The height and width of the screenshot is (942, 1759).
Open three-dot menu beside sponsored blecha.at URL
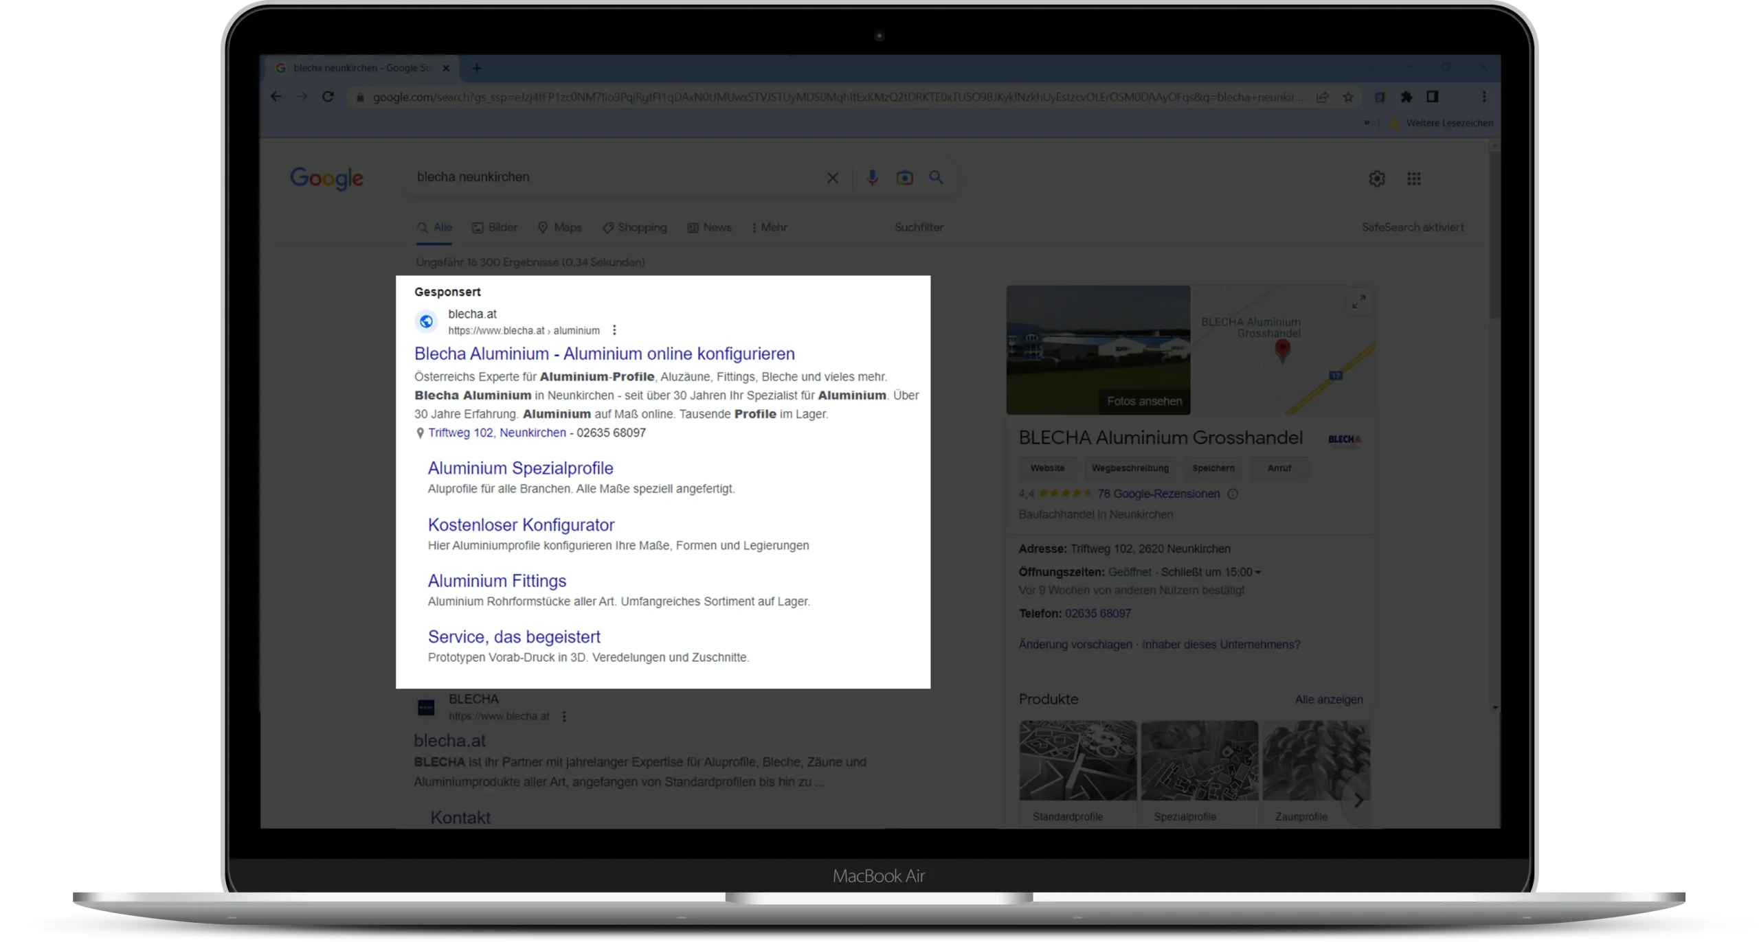(614, 330)
